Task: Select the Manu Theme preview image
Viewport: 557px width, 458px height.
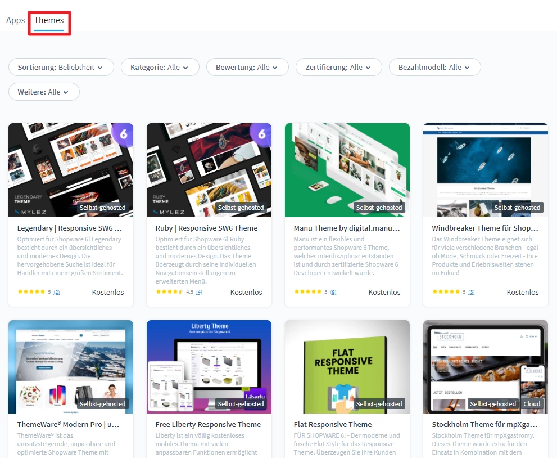Action: 347,169
